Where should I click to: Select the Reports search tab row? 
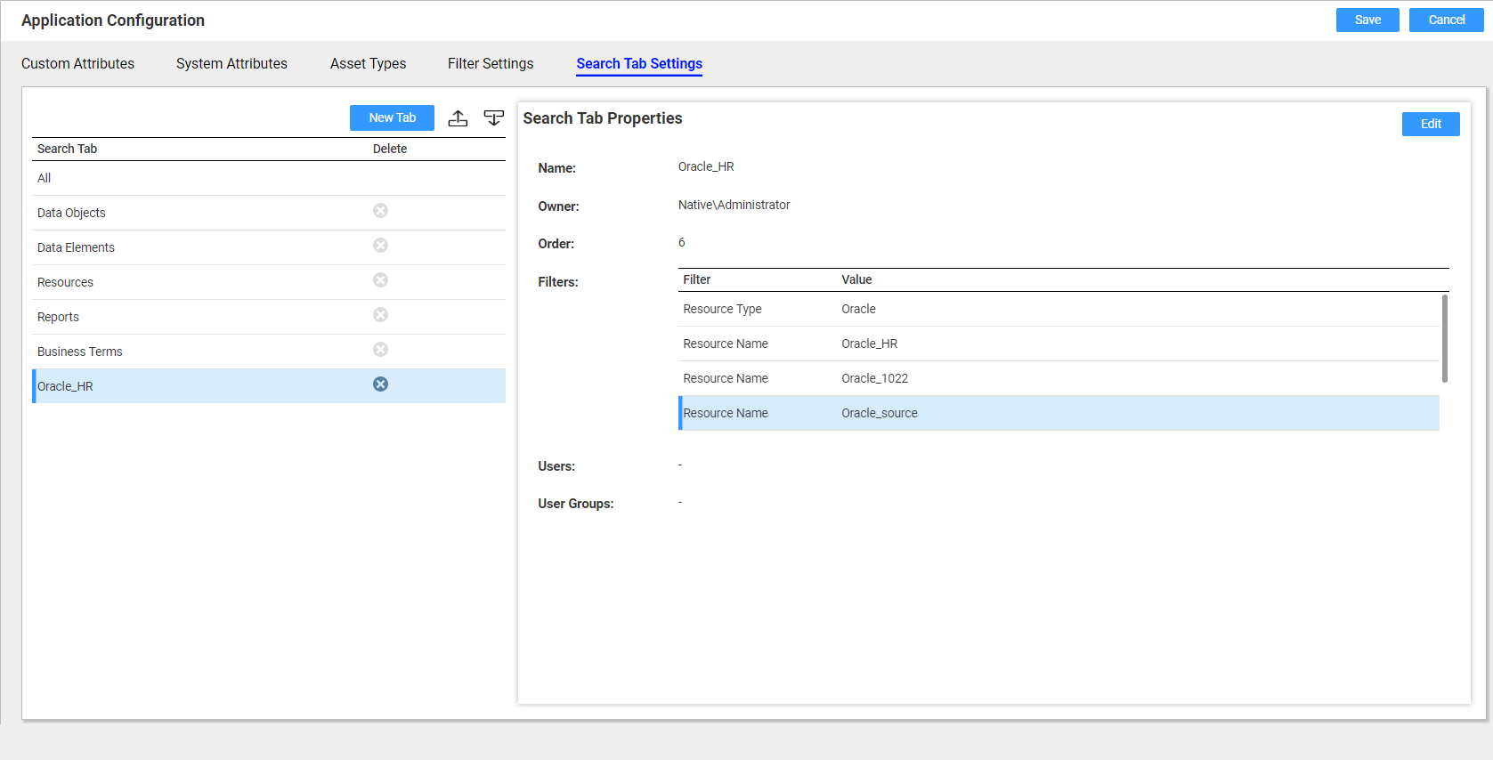pos(269,317)
